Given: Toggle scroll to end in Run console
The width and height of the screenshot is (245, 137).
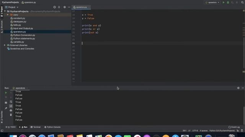Looking at the screenshot, I should pyautogui.click(x=11, y=106).
